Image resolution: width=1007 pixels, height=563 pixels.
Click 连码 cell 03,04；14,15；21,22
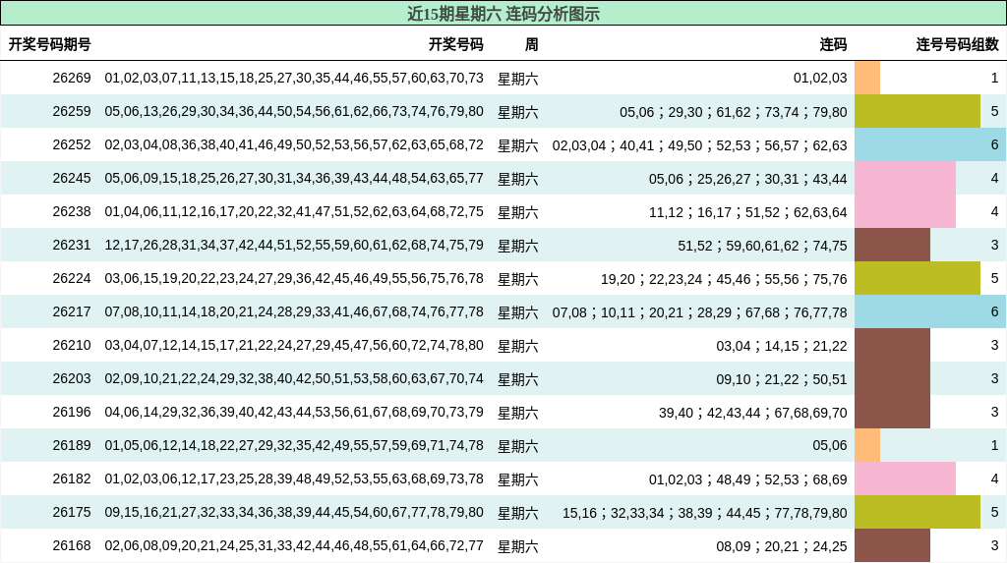coord(782,346)
